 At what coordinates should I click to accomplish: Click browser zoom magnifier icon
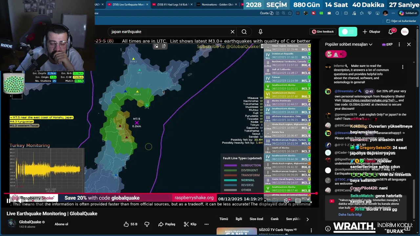pyautogui.click(x=283, y=13)
